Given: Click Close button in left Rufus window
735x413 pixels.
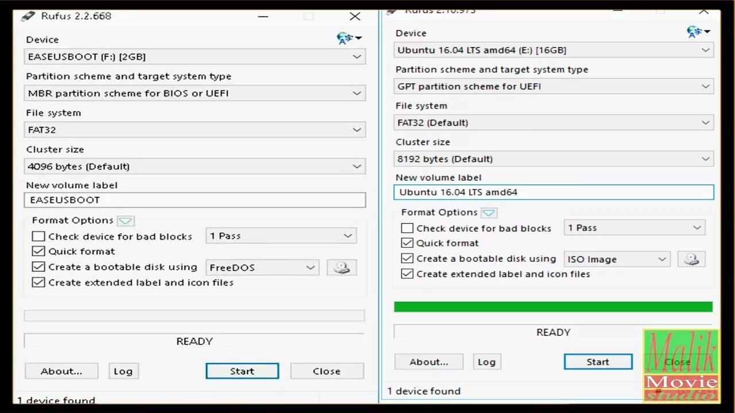Looking at the screenshot, I should click(327, 371).
